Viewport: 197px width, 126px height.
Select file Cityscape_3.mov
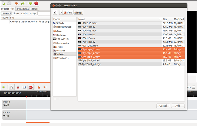coord(131,57)
